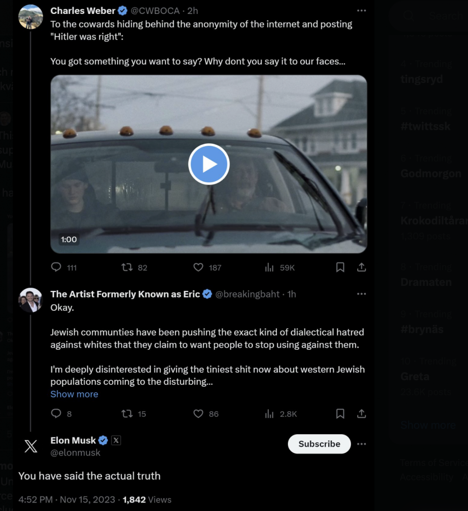View analytics for the breakingbaht post
Image resolution: width=468 pixels, height=511 pixels.
pyautogui.click(x=269, y=414)
